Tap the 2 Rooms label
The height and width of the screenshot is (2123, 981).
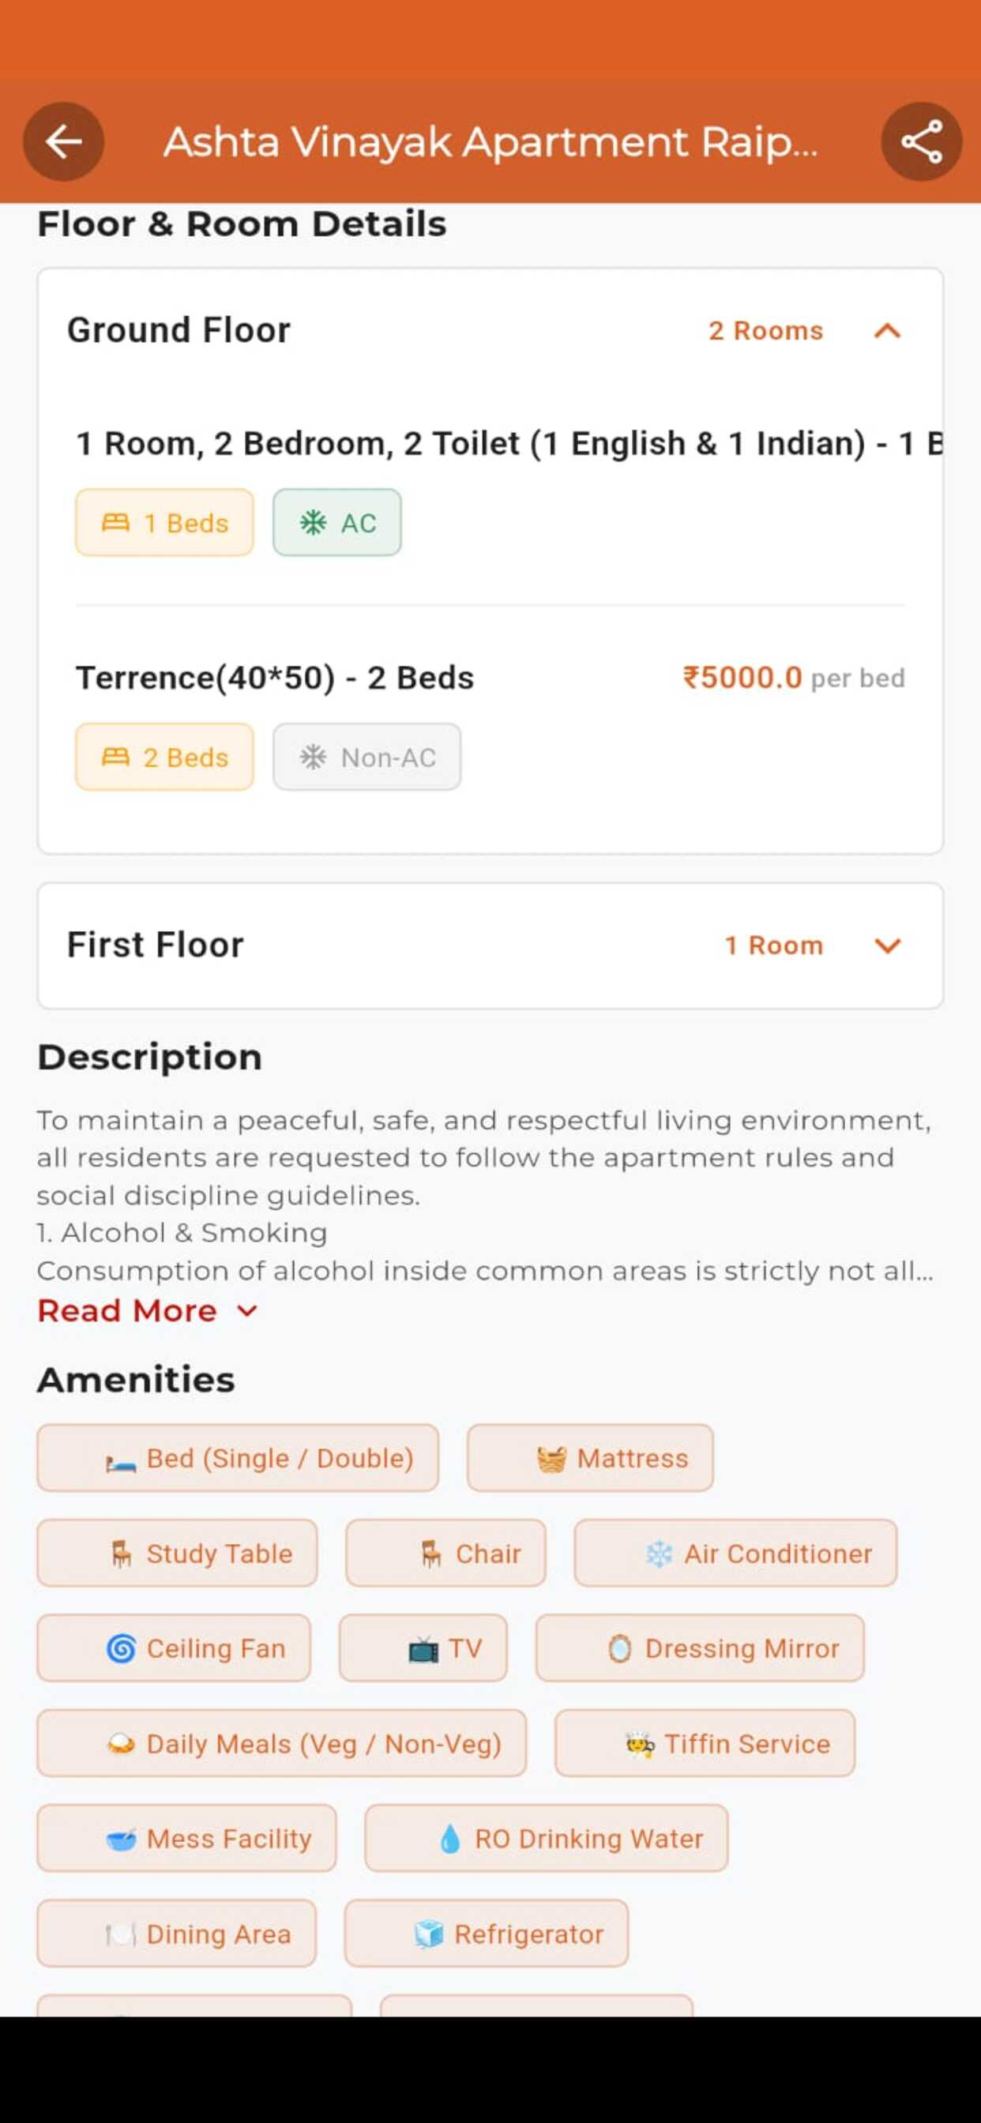click(x=766, y=330)
